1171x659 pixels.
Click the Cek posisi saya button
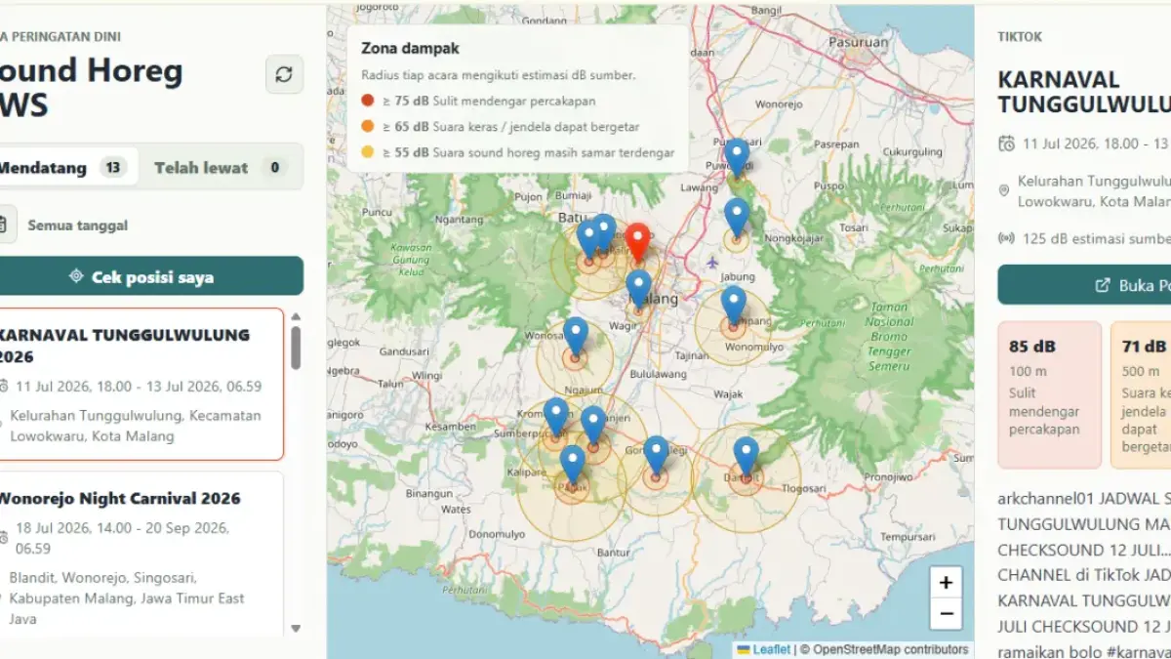pos(151,276)
